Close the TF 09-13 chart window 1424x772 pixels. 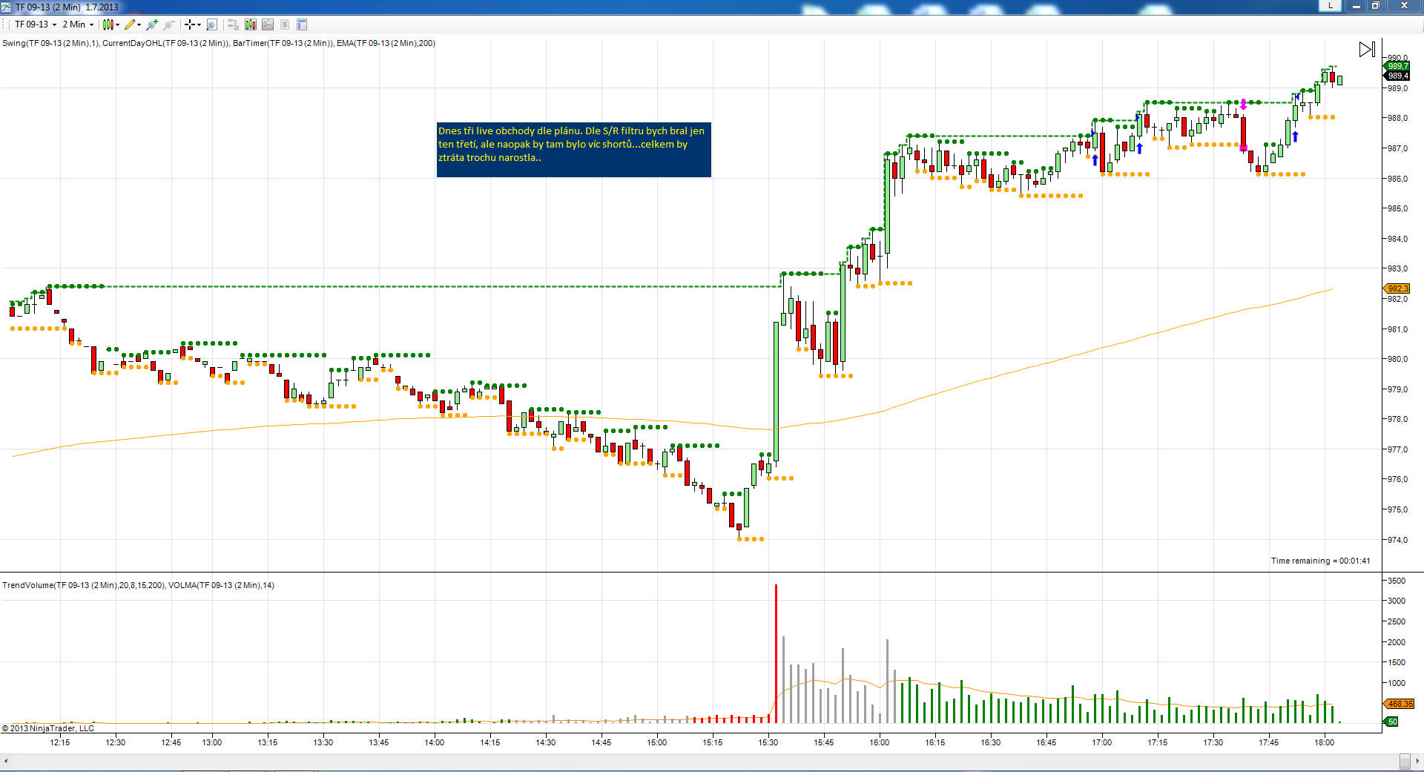coord(1404,6)
